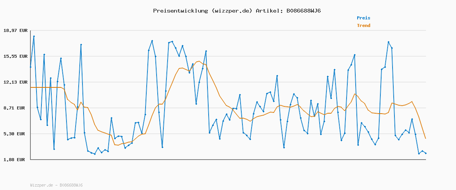Click the highest blue price point on chart

coord(34,36)
